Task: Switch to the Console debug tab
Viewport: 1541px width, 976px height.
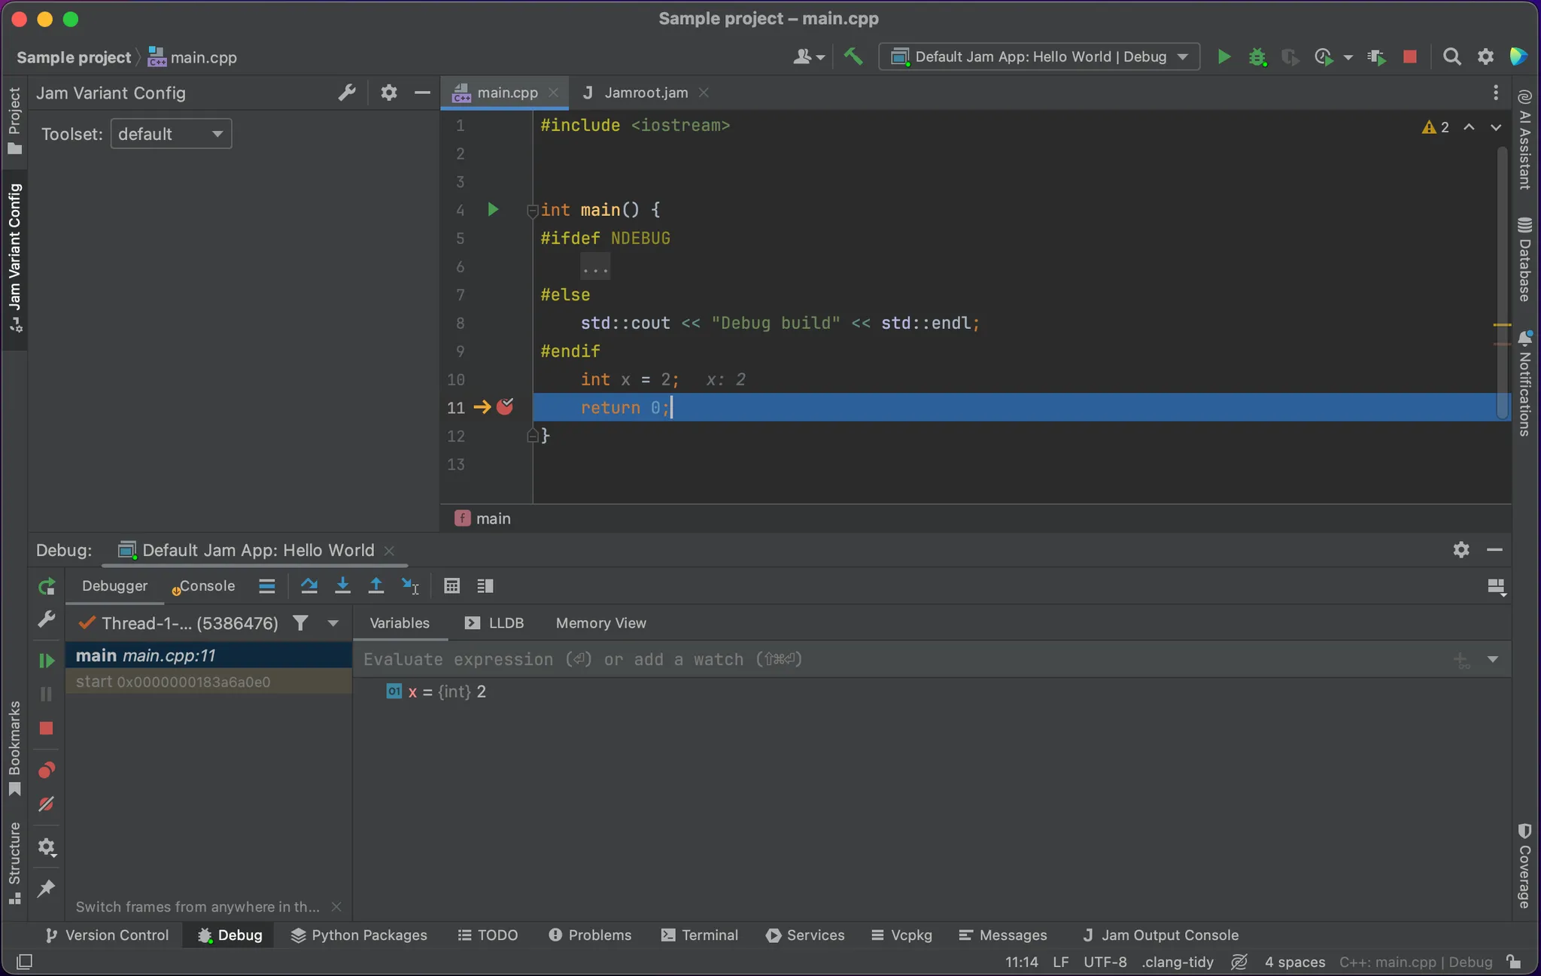Action: tap(204, 585)
